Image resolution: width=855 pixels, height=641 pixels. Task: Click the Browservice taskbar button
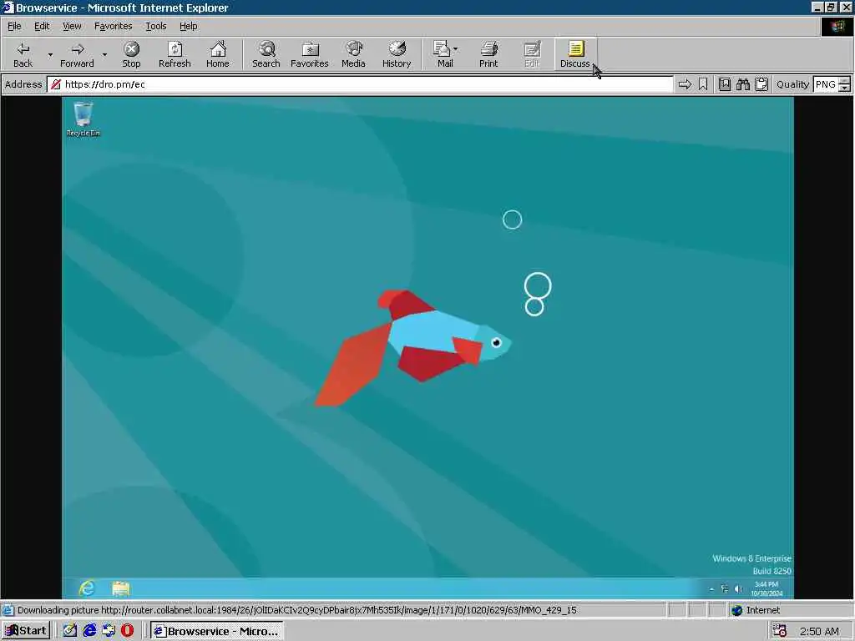tap(217, 631)
